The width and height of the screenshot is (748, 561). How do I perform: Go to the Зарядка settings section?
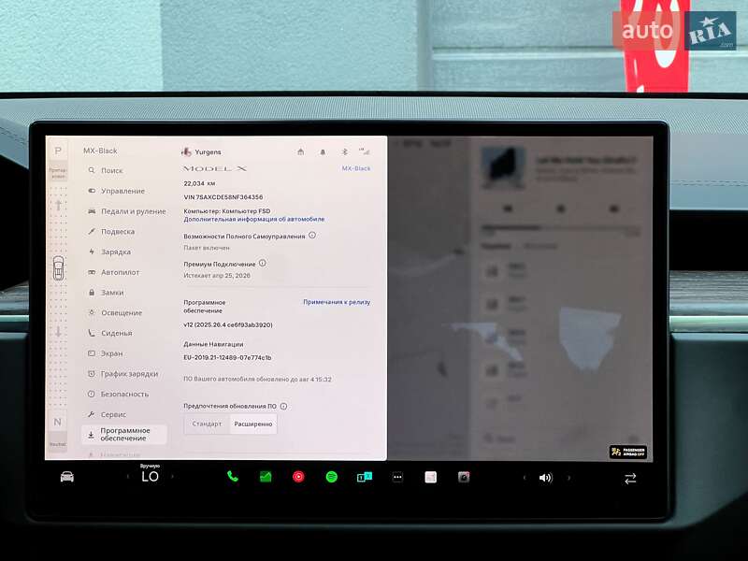(x=116, y=252)
